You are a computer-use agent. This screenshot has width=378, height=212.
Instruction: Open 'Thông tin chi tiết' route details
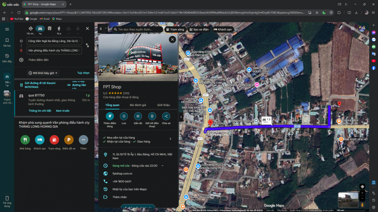point(39,111)
